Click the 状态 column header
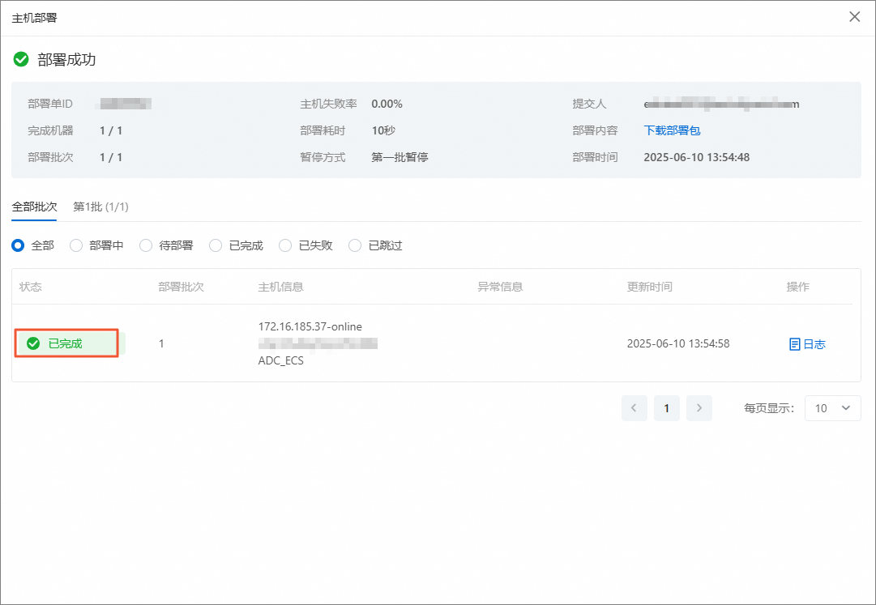This screenshot has width=876, height=605. 31,287
